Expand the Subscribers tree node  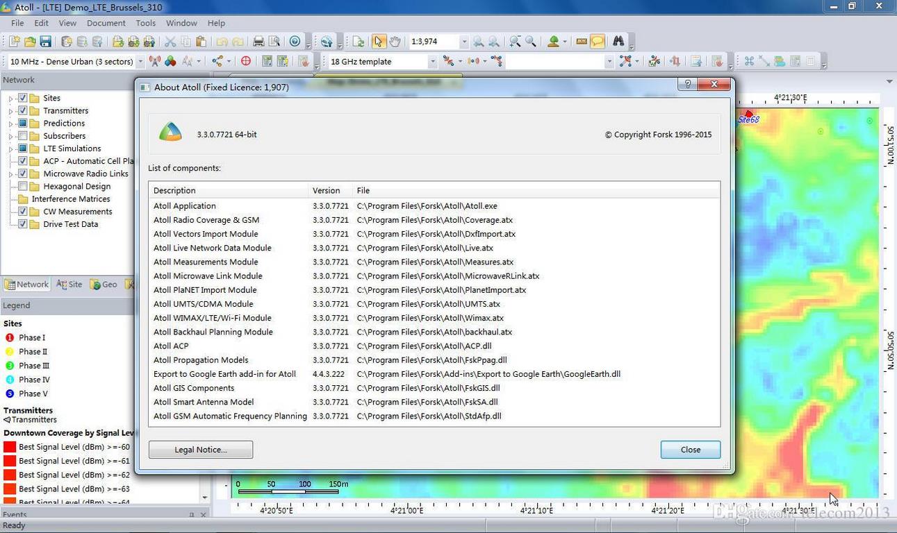tap(10, 136)
